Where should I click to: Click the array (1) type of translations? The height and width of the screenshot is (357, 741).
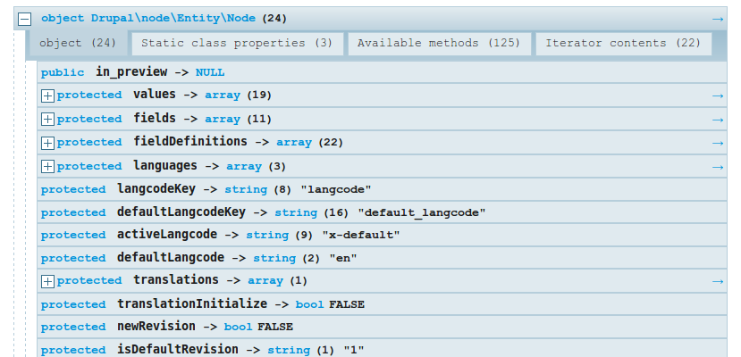(x=277, y=280)
